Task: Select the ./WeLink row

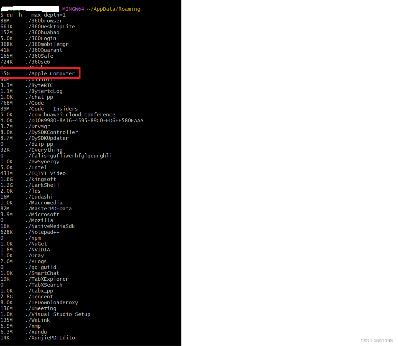Action: coord(25,320)
